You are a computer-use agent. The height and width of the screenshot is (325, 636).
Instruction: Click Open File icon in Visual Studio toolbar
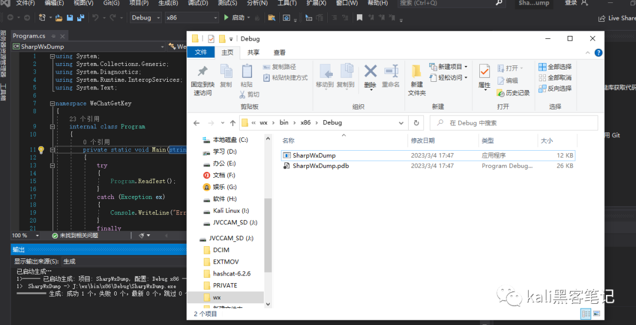point(59,18)
